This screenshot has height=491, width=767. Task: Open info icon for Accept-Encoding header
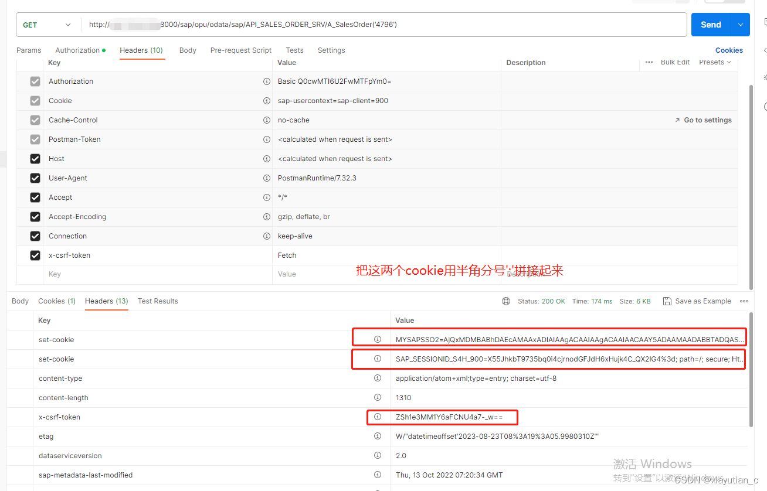point(267,217)
